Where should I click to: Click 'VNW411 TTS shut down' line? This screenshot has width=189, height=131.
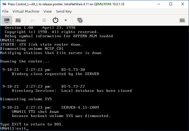coord(35,112)
